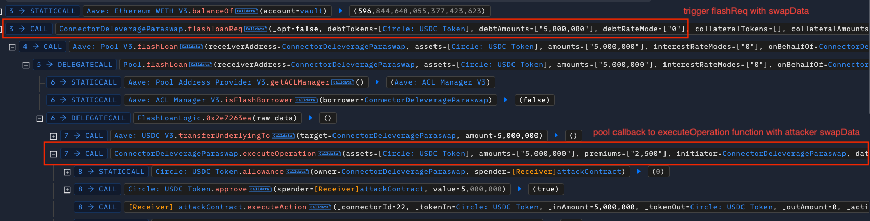Open Calldata badge next to transferUnderlyingTo

tap(283, 136)
